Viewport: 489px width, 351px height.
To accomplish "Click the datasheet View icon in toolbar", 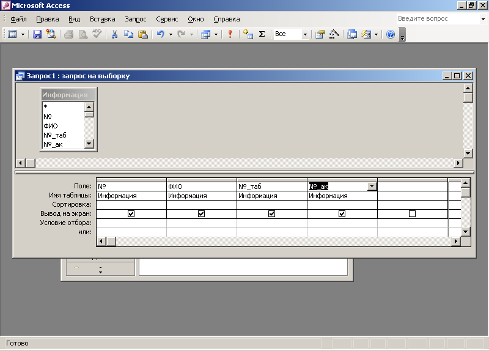I will tap(12, 34).
